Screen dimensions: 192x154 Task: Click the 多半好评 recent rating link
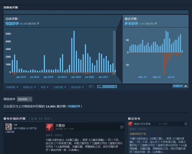tap(131, 23)
